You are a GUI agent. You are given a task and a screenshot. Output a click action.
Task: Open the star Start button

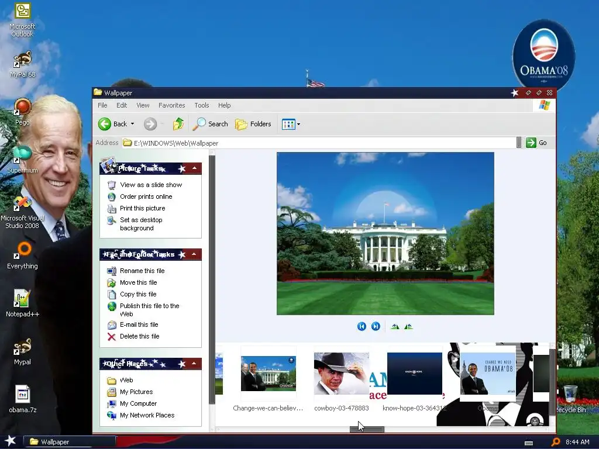[x=10, y=441]
